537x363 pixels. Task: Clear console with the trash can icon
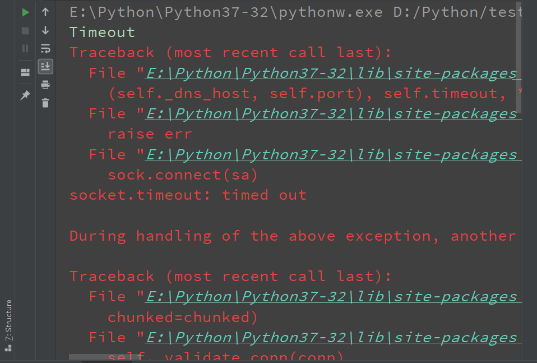click(45, 103)
